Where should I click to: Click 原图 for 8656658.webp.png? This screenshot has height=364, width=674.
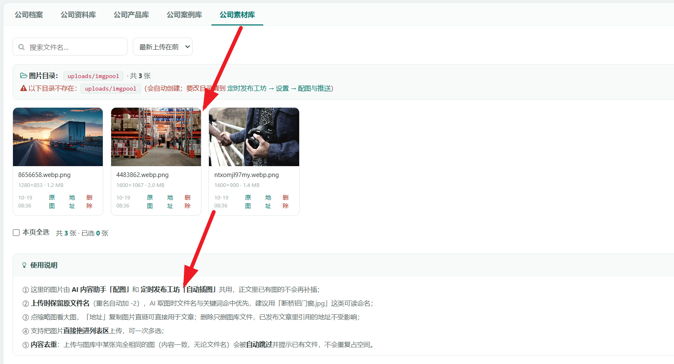pos(52,202)
